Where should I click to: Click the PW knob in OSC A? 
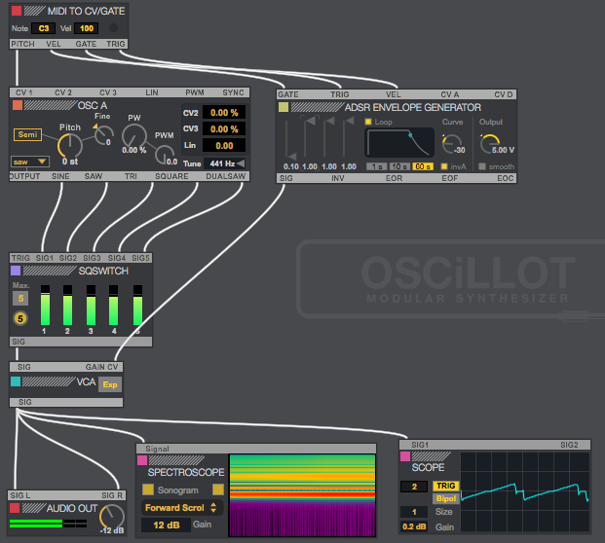coord(133,136)
